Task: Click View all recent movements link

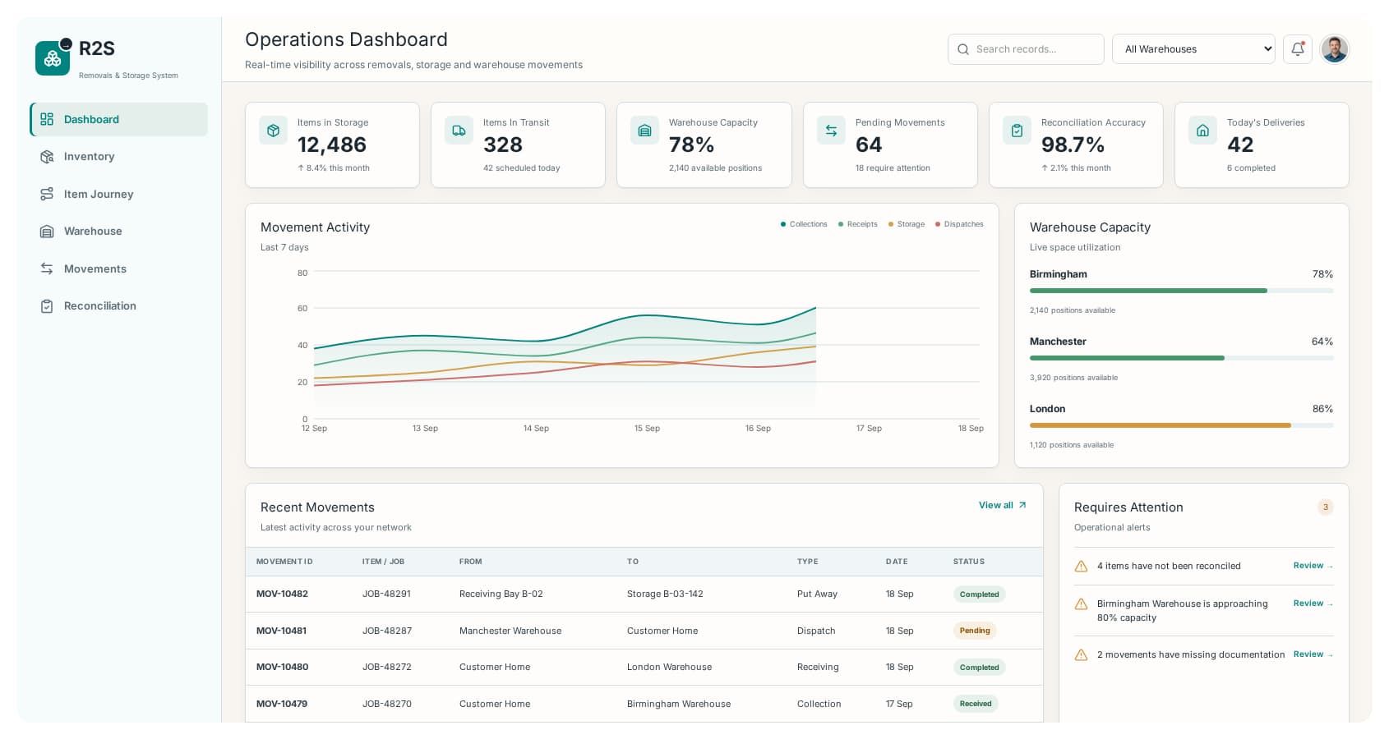Action: (x=1003, y=506)
